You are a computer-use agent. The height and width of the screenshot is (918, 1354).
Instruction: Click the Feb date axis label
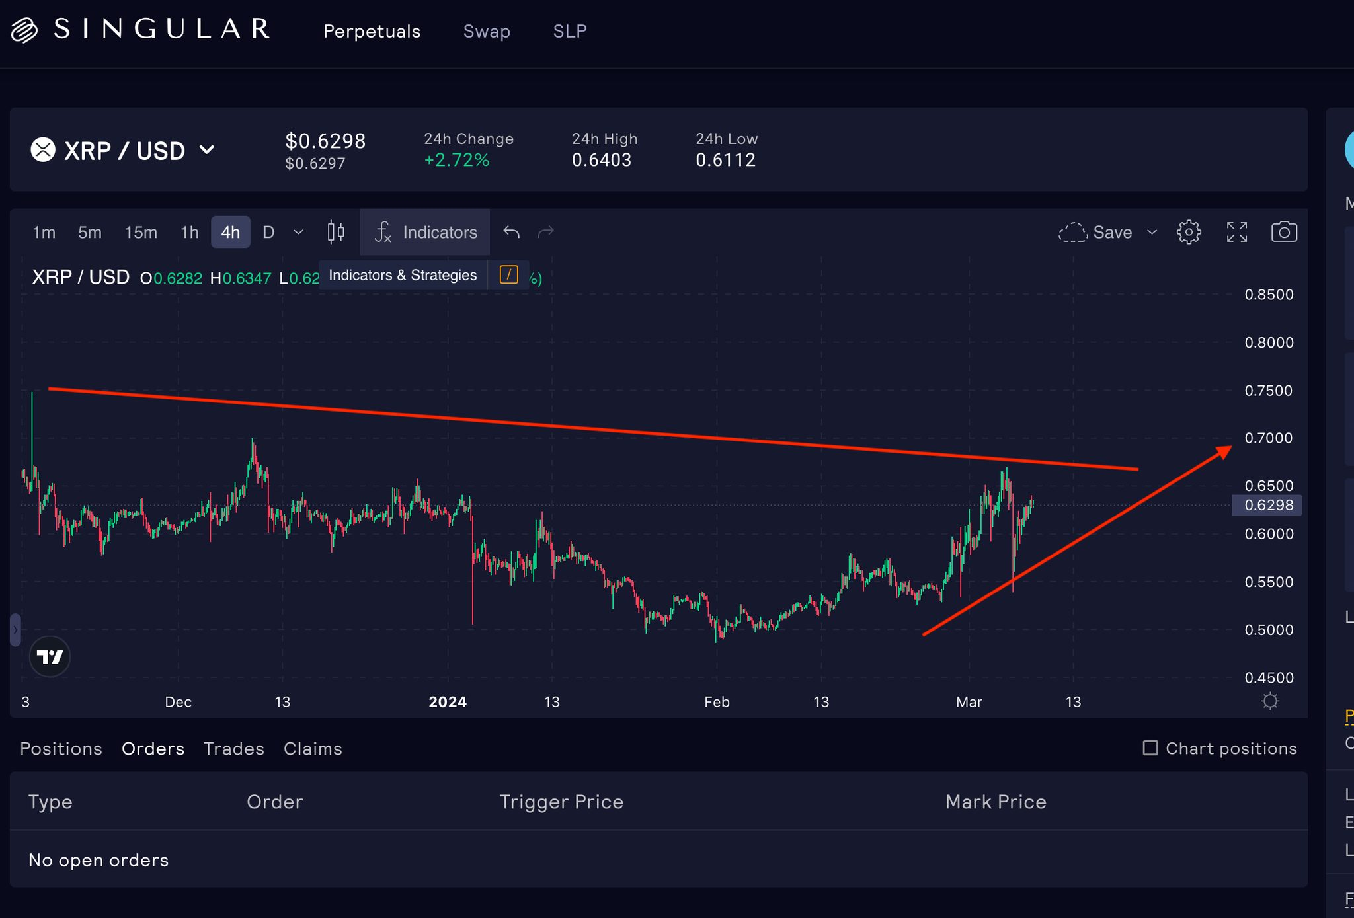point(717,702)
